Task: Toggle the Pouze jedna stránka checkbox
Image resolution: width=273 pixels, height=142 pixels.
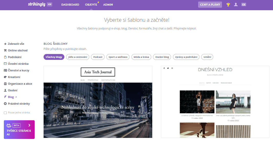Action: 5,113
